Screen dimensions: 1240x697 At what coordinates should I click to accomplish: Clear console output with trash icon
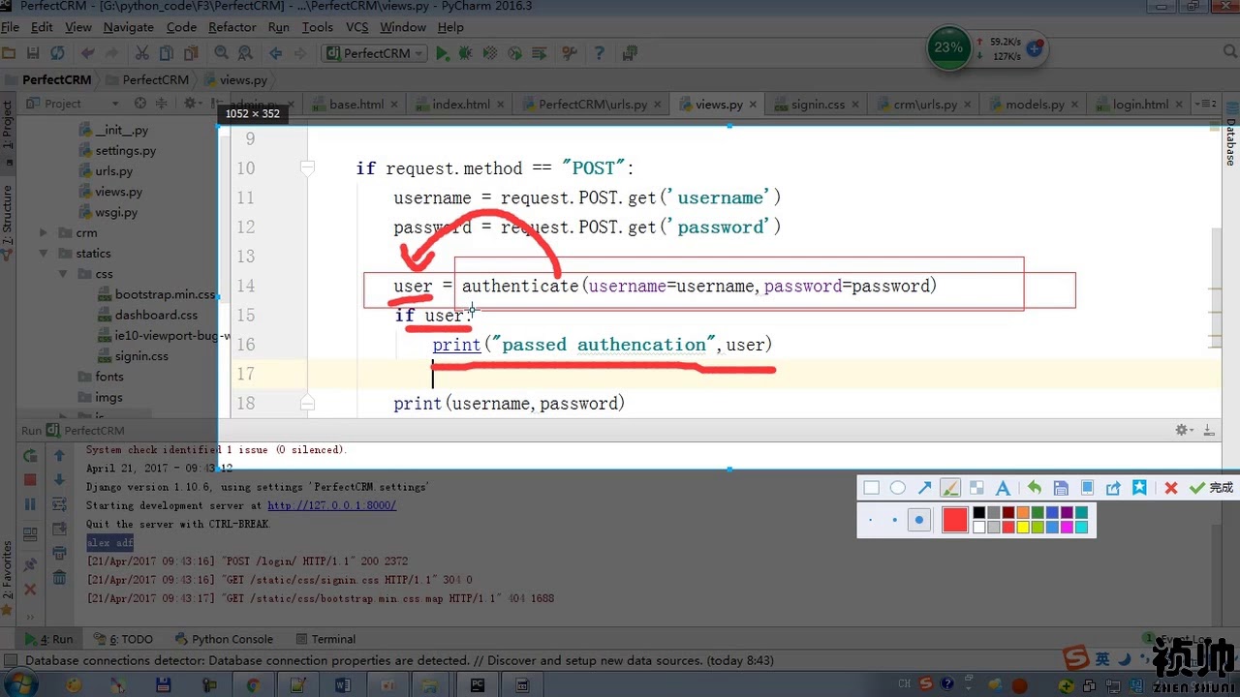click(59, 577)
